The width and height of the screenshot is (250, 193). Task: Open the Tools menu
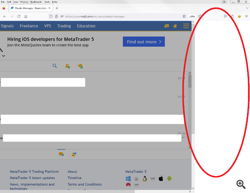[x=47, y=2]
